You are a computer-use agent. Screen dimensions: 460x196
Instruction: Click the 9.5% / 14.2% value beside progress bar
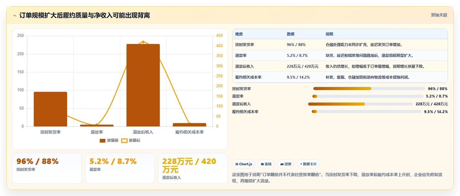pyautogui.click(x=436, y=112)
